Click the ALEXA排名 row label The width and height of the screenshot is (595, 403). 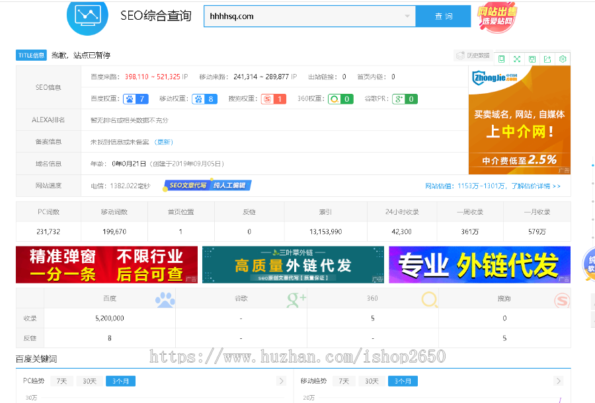tap(48, 120)
